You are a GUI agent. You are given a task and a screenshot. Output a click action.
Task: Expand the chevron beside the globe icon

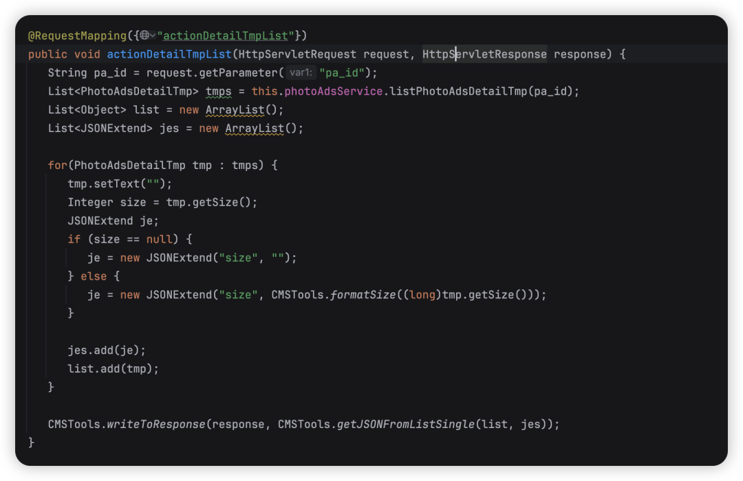[152, 35]
